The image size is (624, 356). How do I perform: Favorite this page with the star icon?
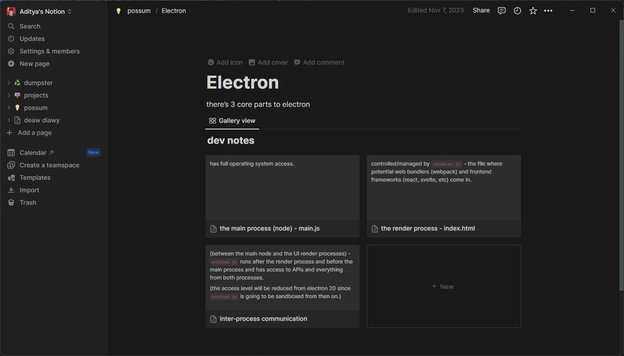533,11
